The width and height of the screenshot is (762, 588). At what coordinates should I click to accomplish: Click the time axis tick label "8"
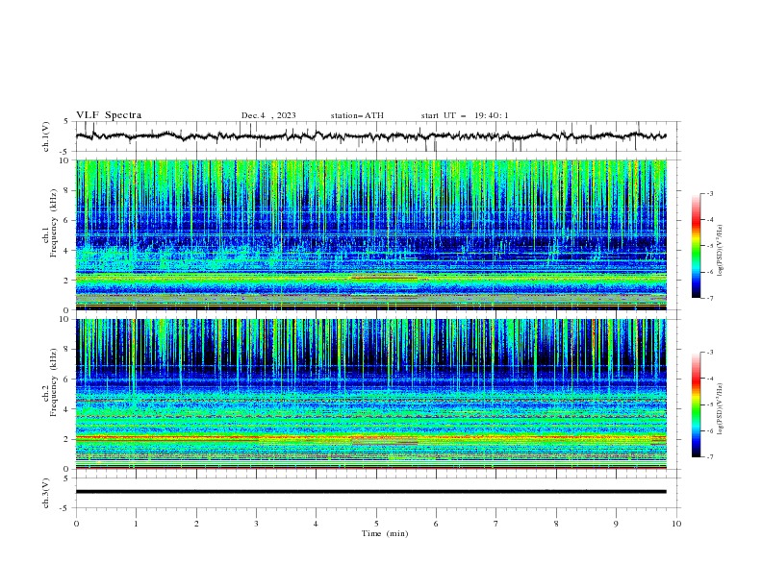tap(556, 524)
